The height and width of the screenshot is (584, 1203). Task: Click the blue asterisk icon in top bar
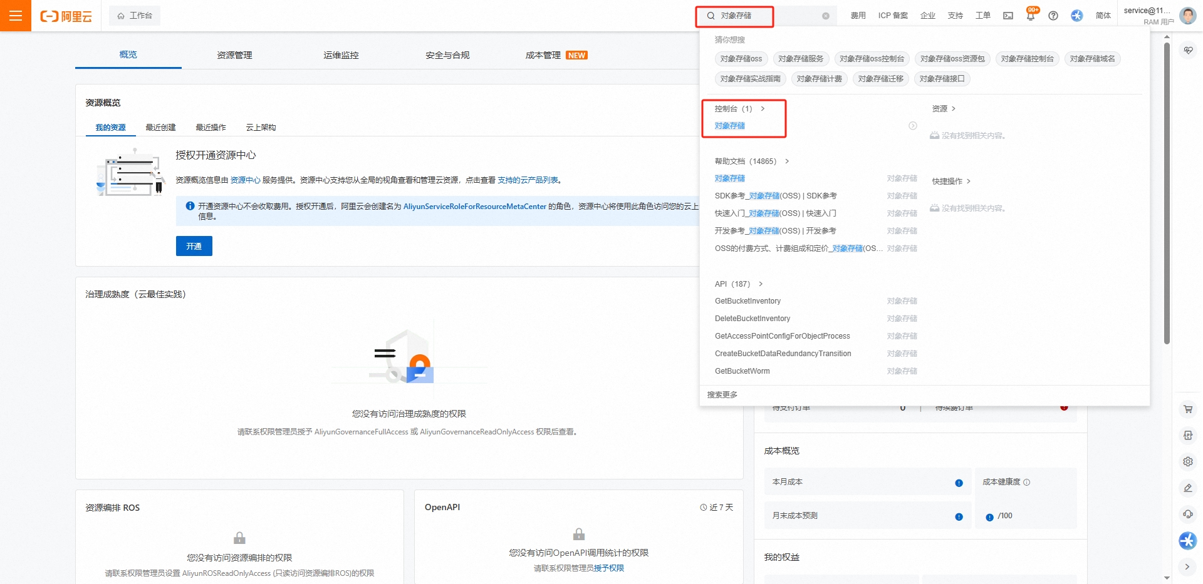tap(1077, 16)
